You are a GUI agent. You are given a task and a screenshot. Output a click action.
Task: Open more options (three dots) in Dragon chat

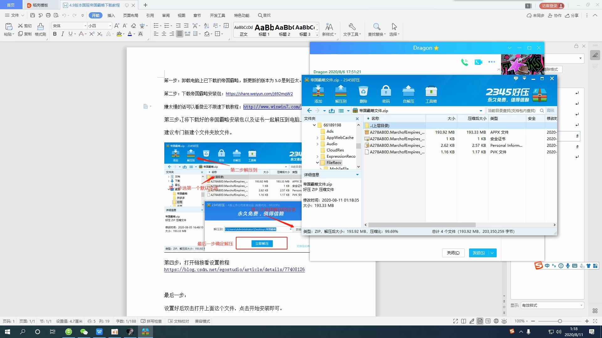[492, 62]
